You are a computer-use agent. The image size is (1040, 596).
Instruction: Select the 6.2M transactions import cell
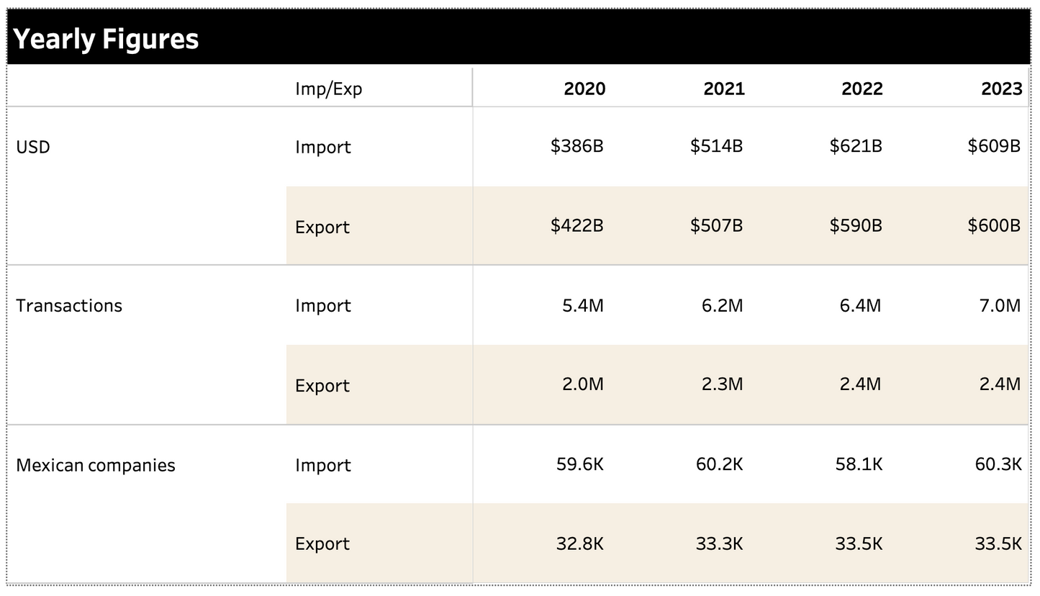click(722, 305)
